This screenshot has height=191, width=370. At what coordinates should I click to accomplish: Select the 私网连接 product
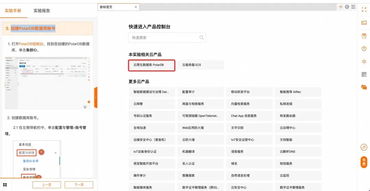click(298, 104)
